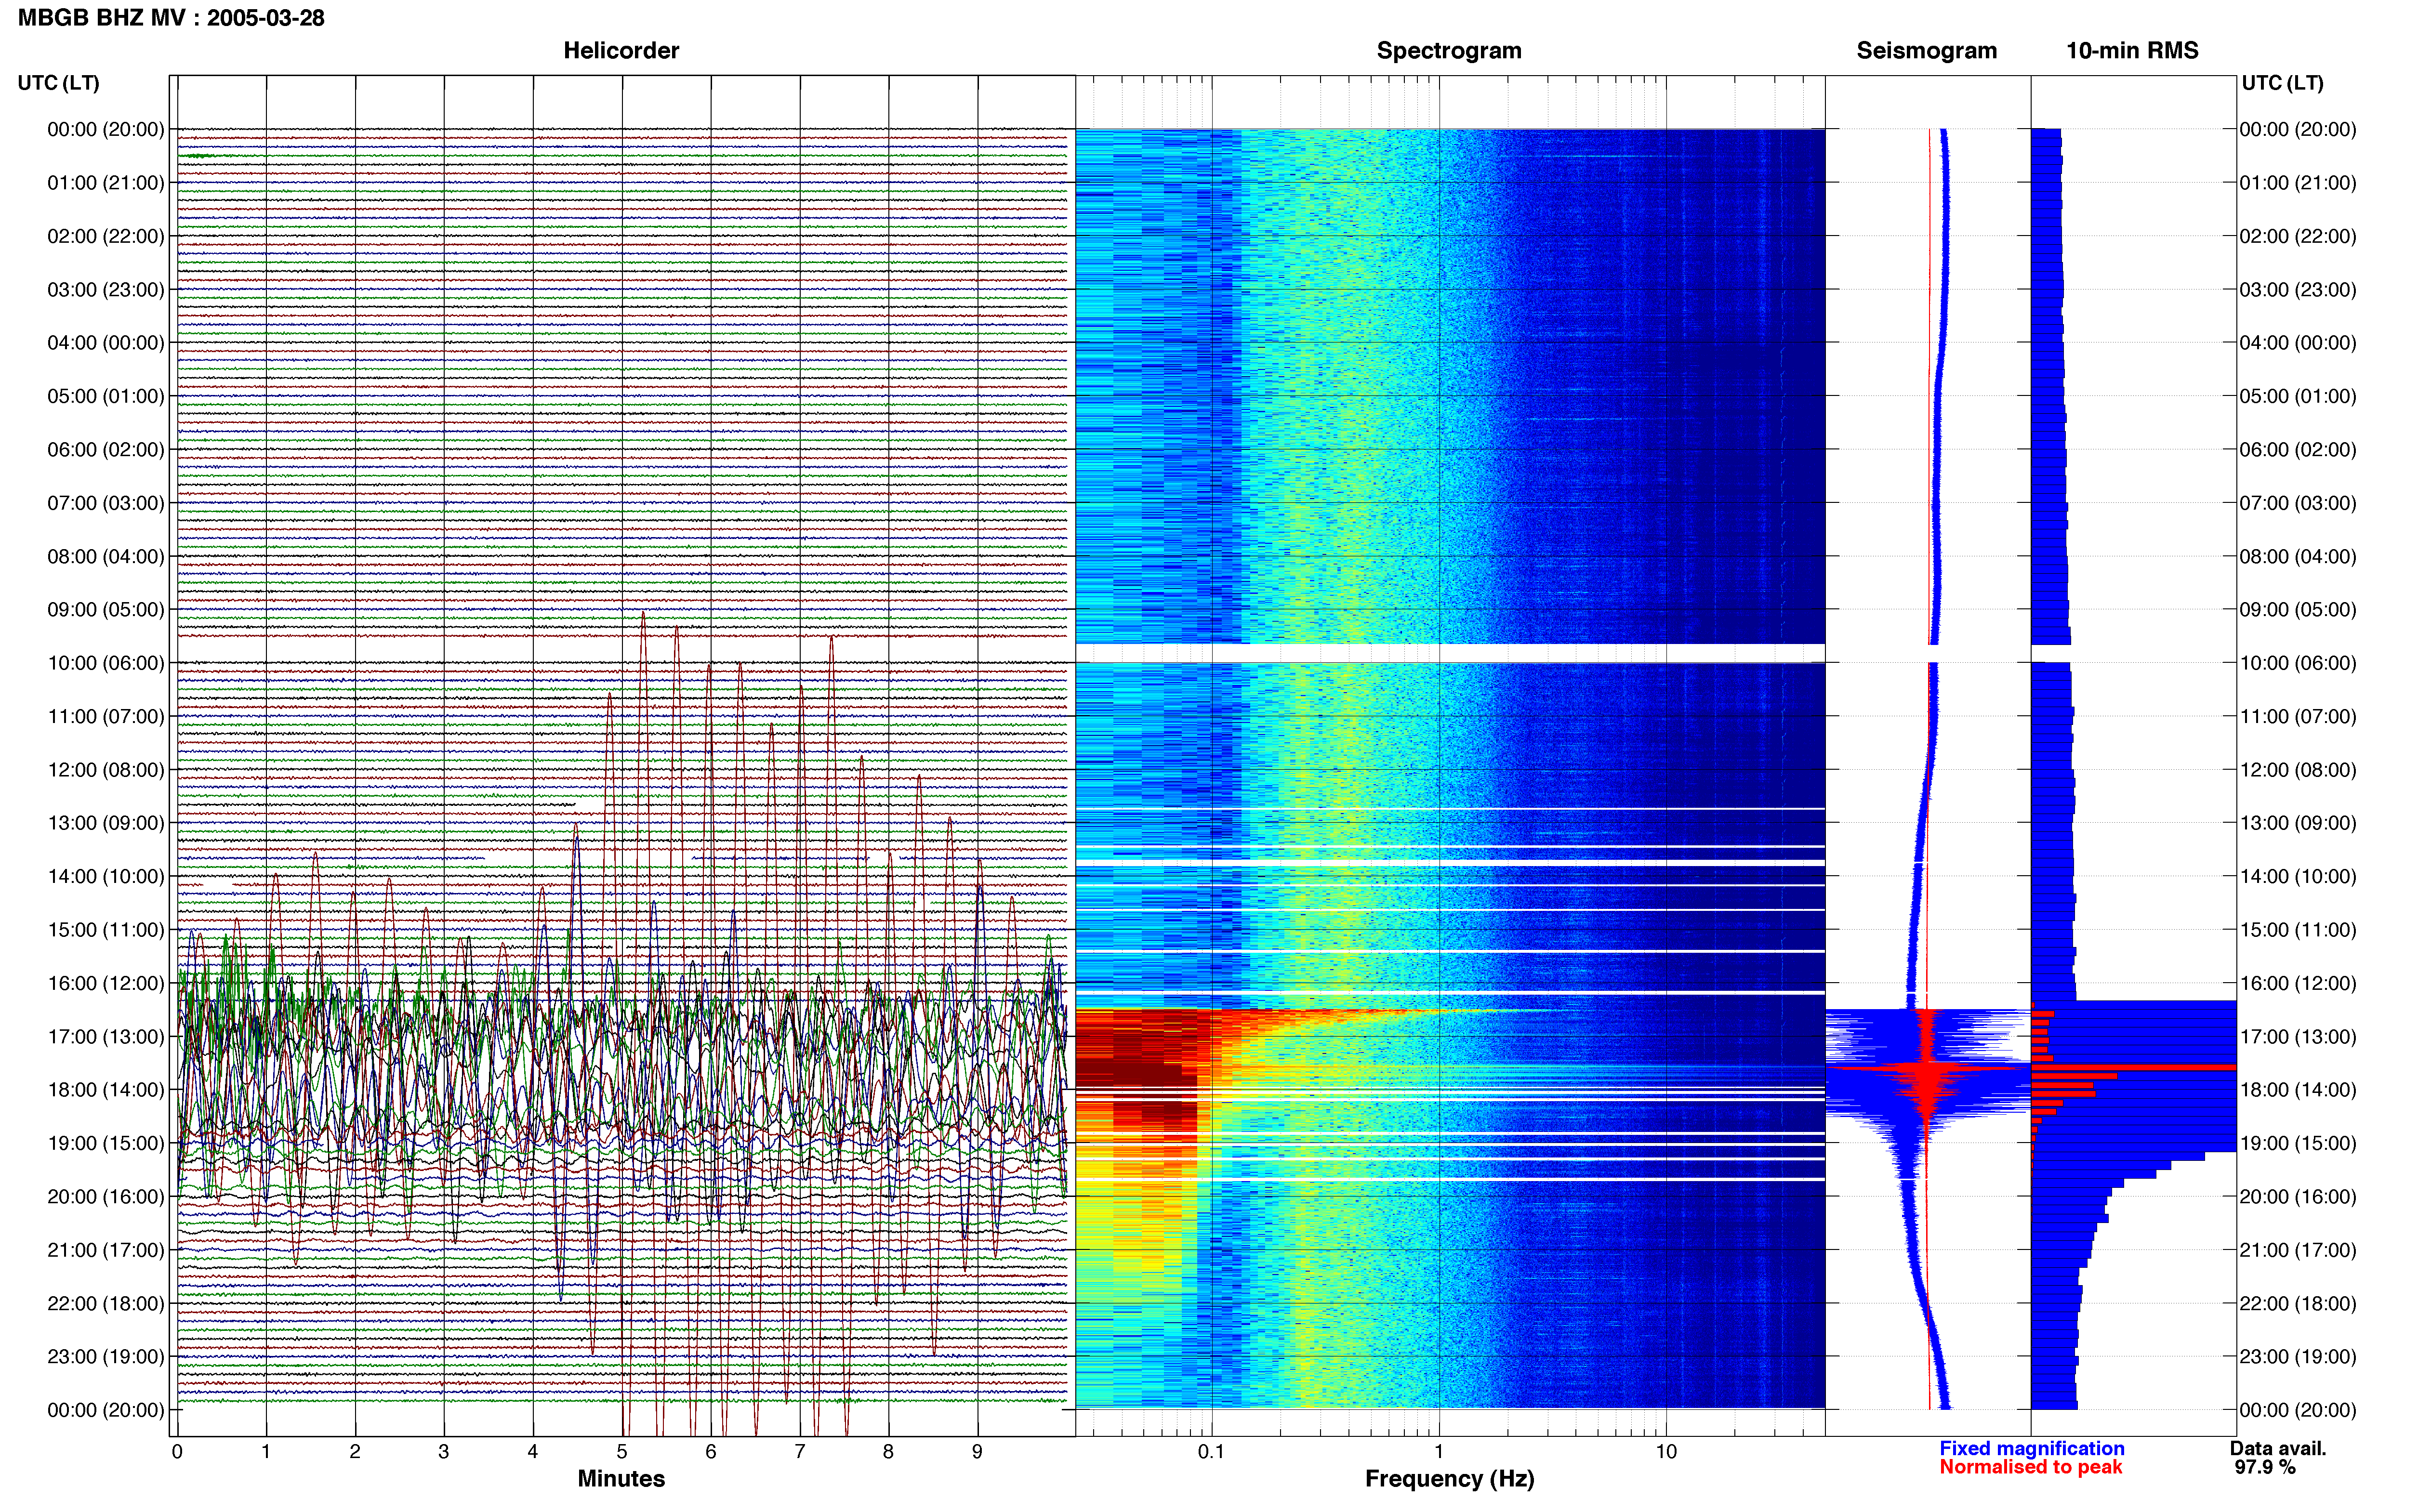Click the 'Data avail.' label
The width and height of the screenshot is (2418, 1512).
[x=2278, y=1449]
